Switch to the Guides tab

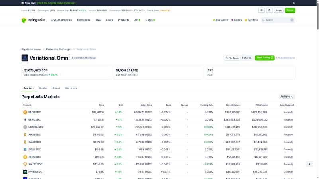43,88
